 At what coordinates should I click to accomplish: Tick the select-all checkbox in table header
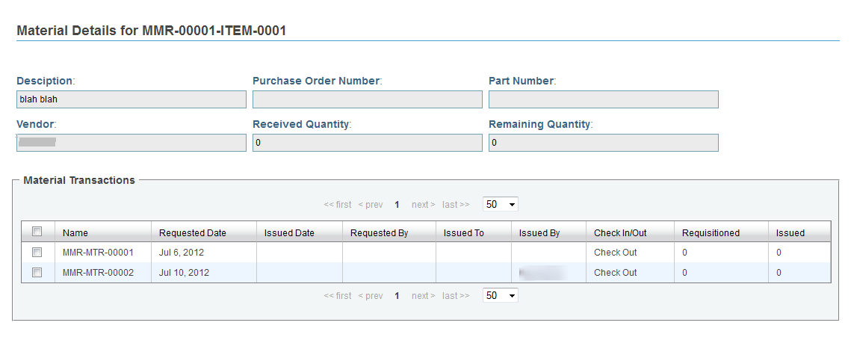[x=37, y=232]
